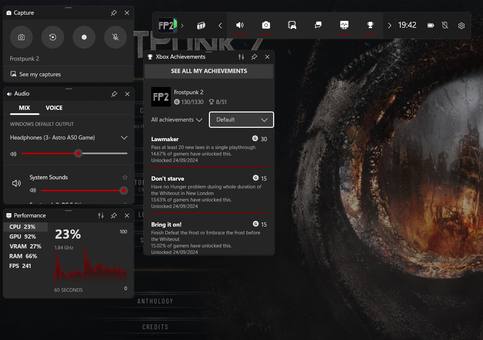Click CREDITS in the game menu

155,327
